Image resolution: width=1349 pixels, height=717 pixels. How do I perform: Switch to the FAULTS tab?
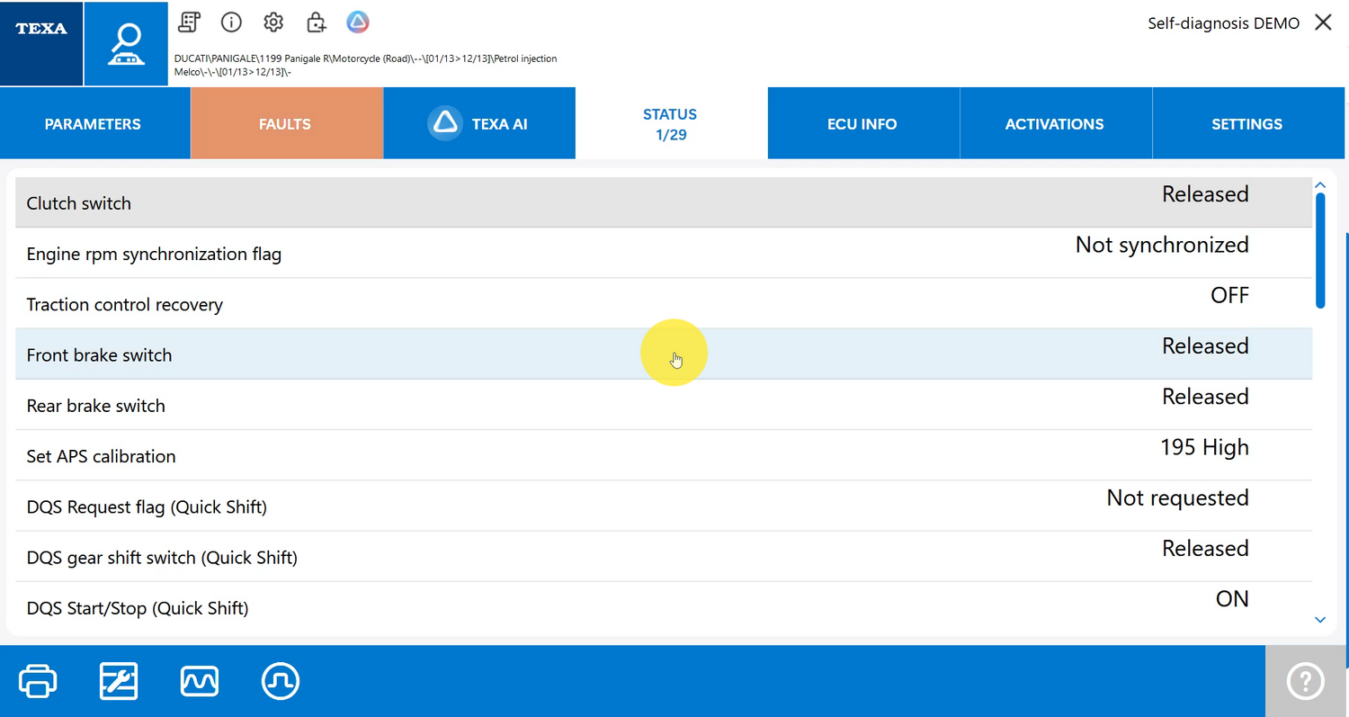[x=286, y=124]
